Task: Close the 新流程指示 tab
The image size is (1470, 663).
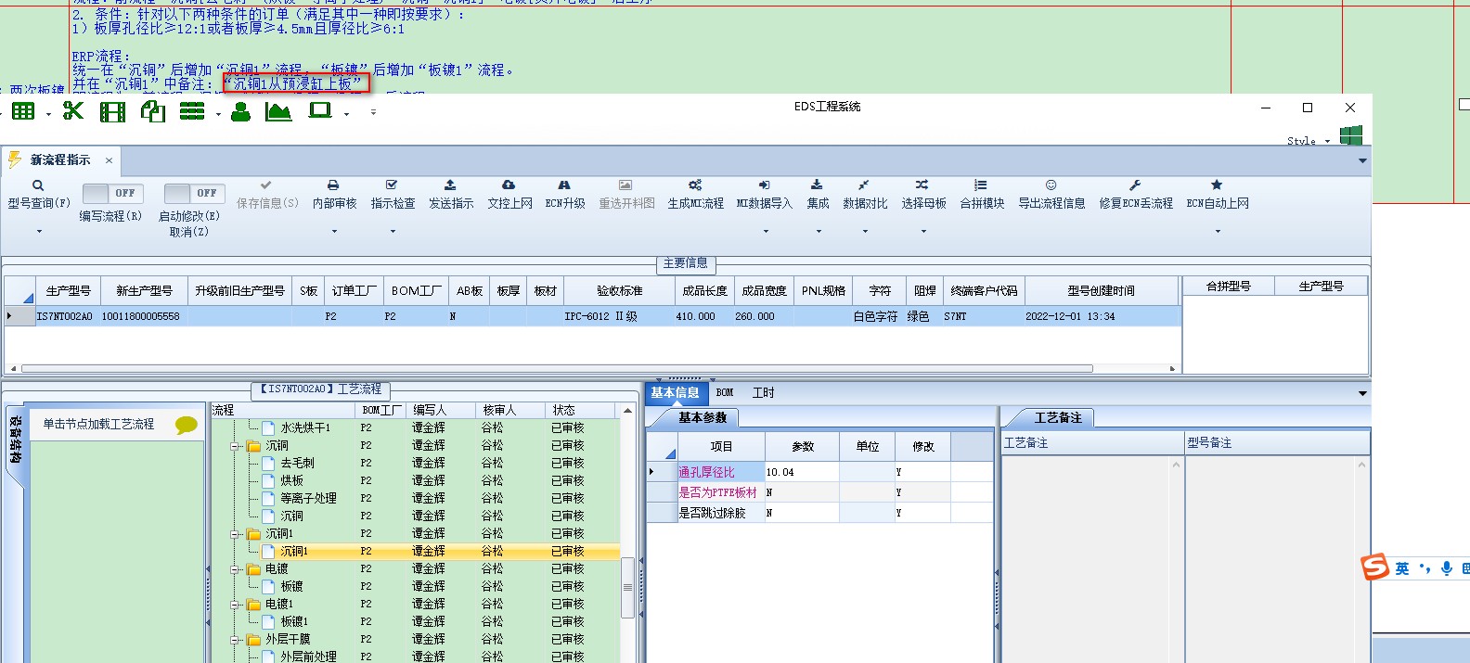Action: [x=109, y=160]
